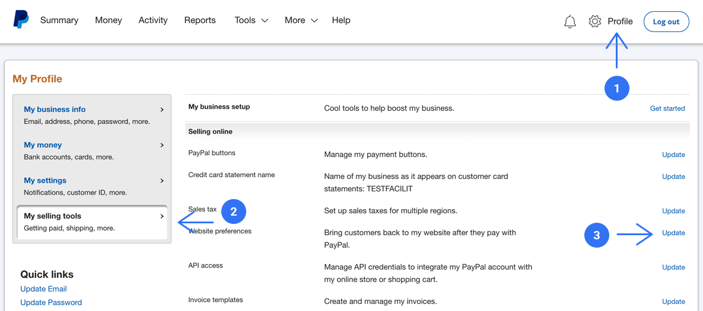This screenshot has width=703, height=311.
Task: Expand the More dropdown menu
Action: tap(301, 20)
